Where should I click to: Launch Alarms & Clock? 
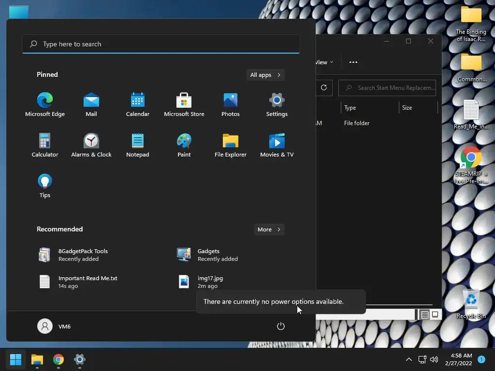coord(91,145)
